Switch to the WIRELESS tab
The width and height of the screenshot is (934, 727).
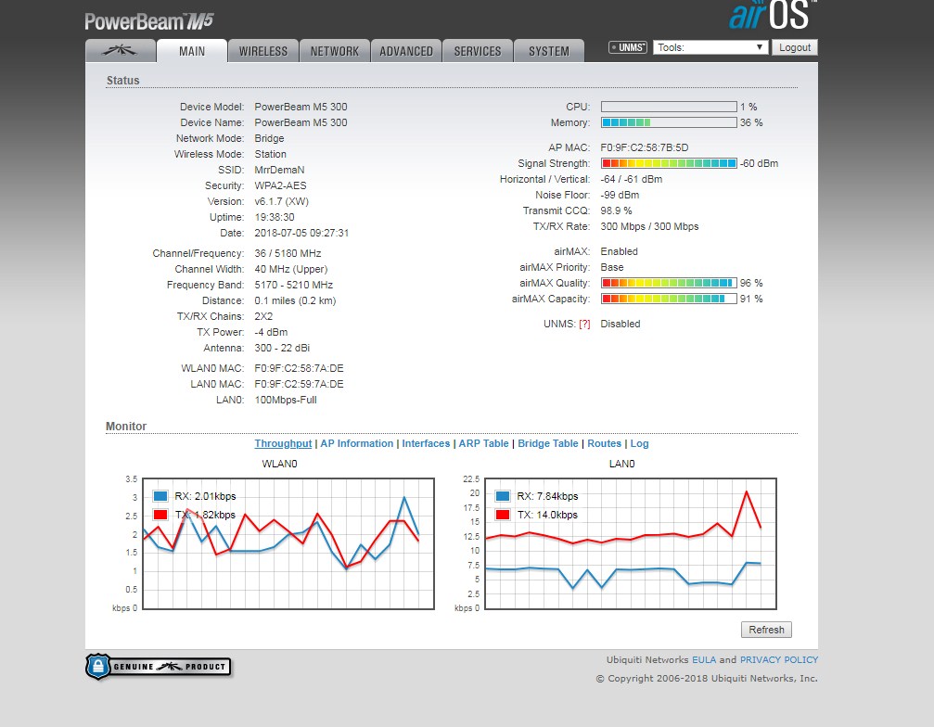tap(263, 51)
